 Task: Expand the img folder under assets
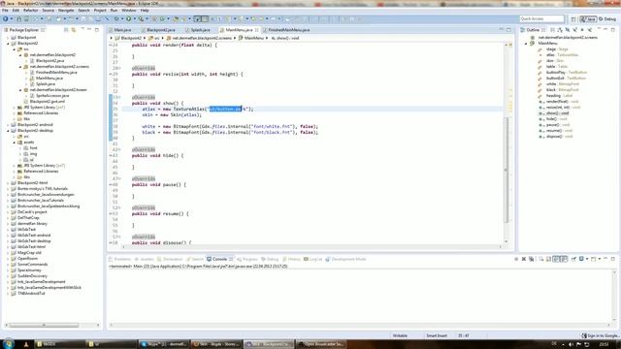click(x=20, y=154)
